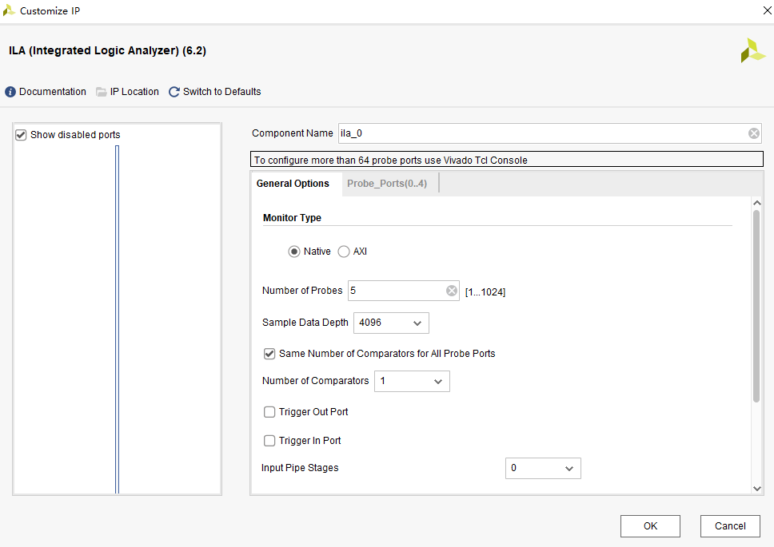Viewport: 774px width, 547px height.
Task: Click Switch to Defaults
Action: pyautogui.click(x=221, y=92)
